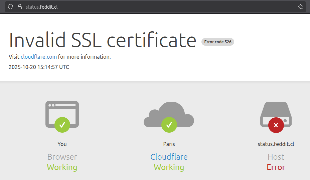Click the 2025-10-20 UTC timestamp
Viewport: 310px width, 180px height.
[x=39, y=67]
